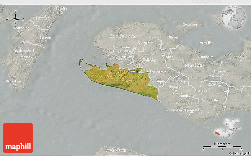
Task: Select the Bjergemark place label
Action: click(194, 110)
